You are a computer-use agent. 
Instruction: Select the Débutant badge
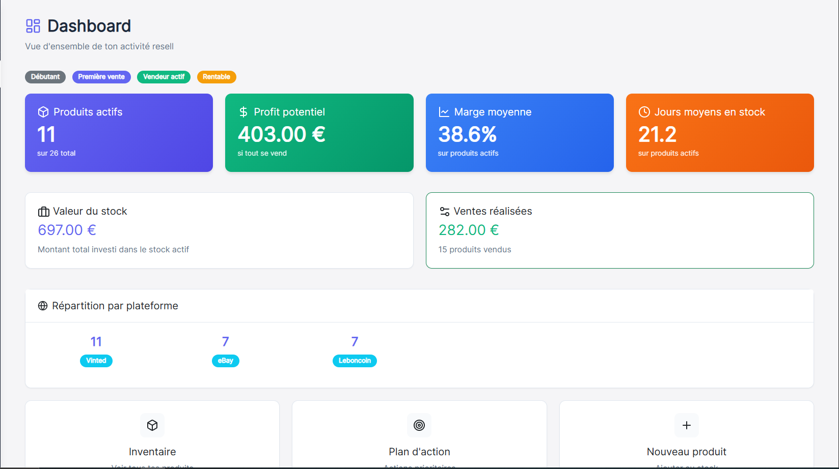[45, 77]
